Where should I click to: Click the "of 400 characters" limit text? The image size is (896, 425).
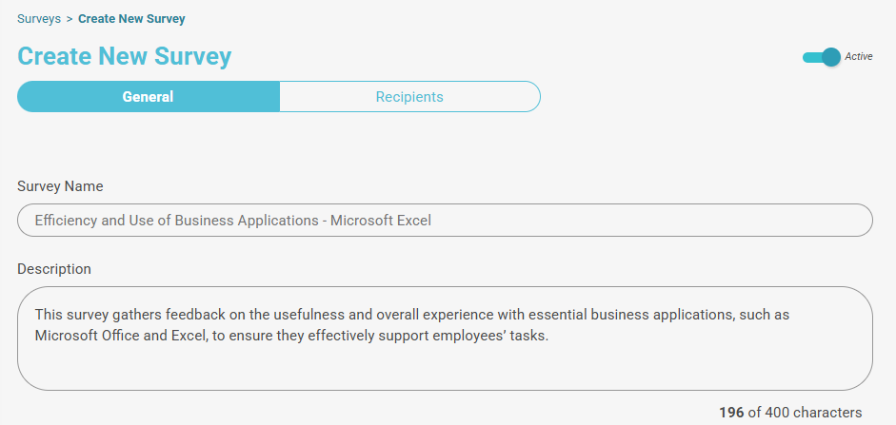tap(805, 413)
